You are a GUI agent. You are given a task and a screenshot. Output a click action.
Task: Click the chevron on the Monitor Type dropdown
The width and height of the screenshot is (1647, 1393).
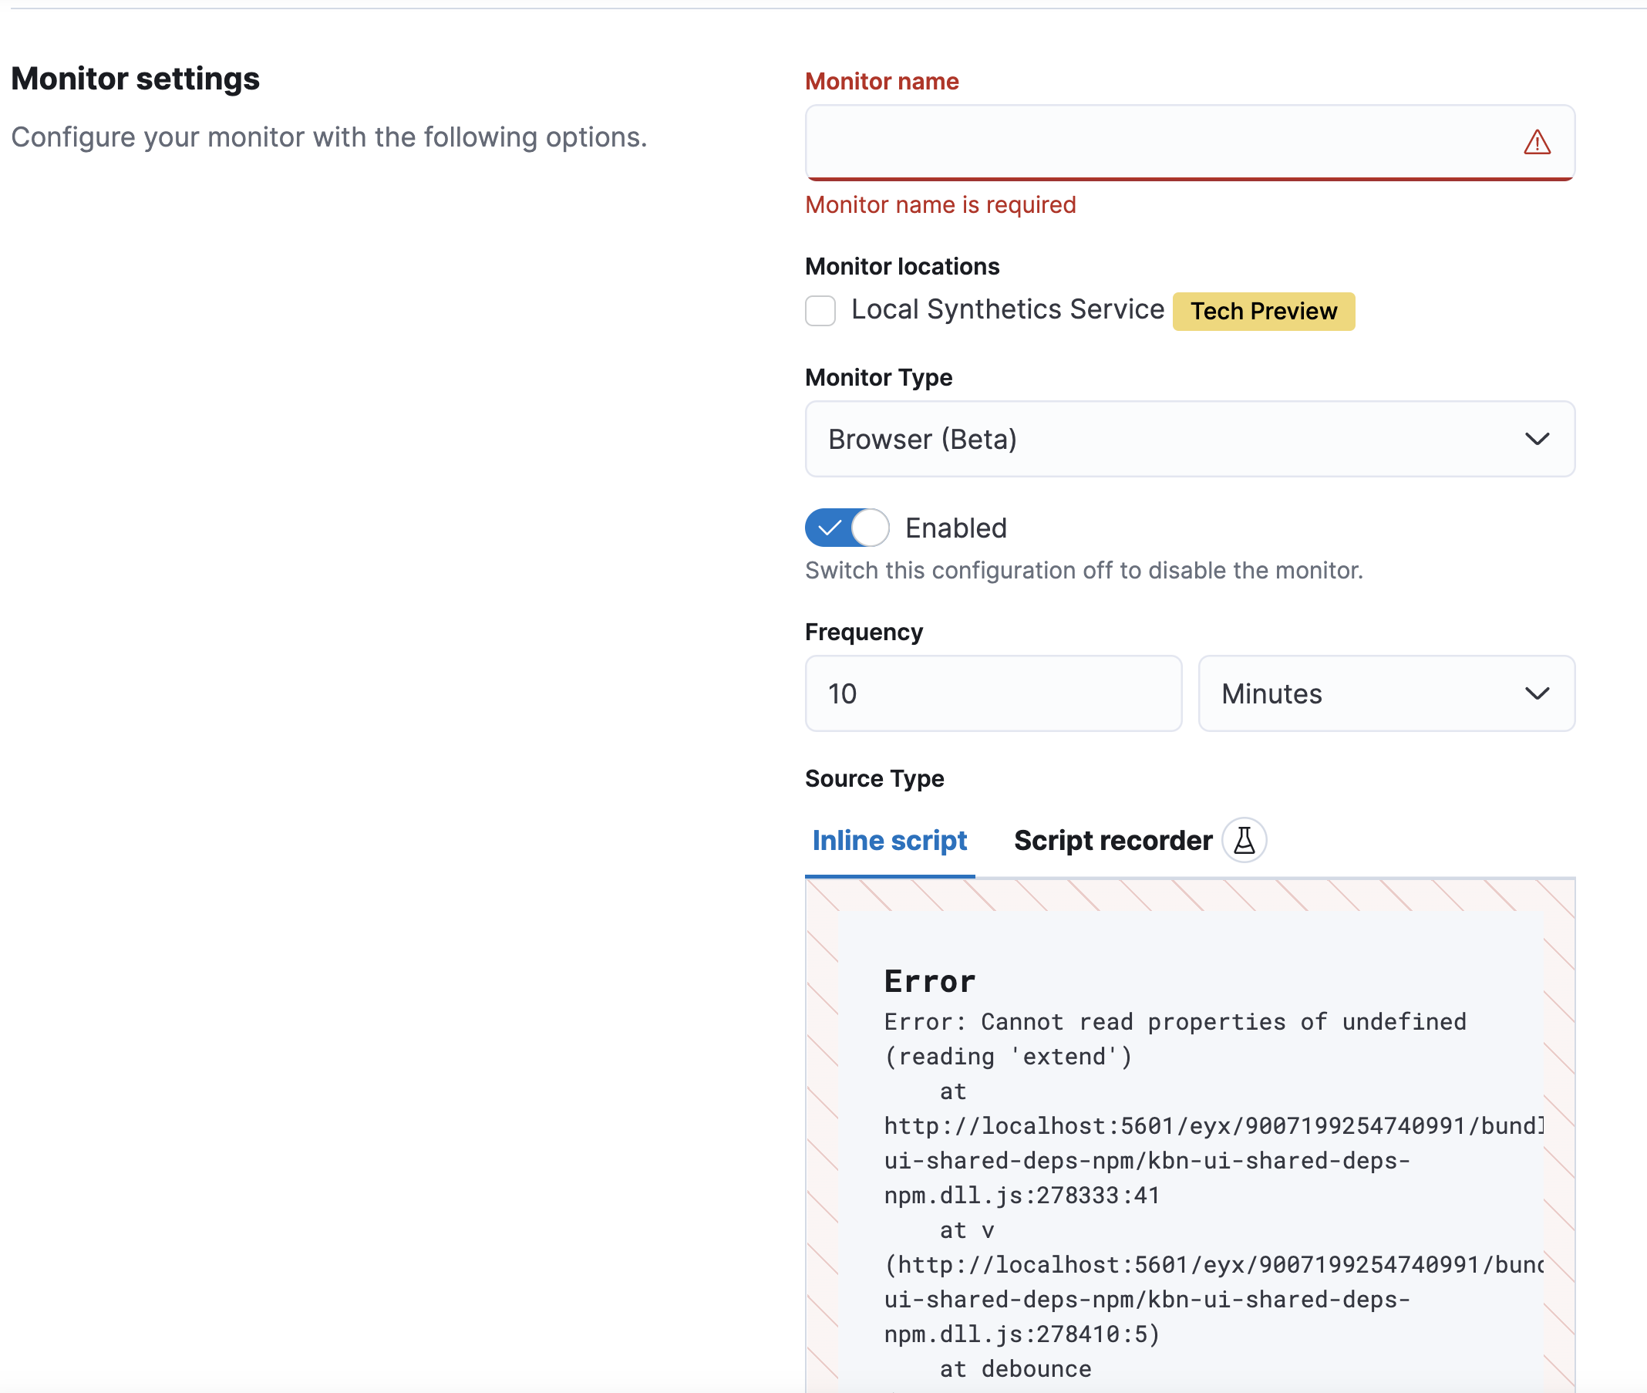tap(1538, 439)
